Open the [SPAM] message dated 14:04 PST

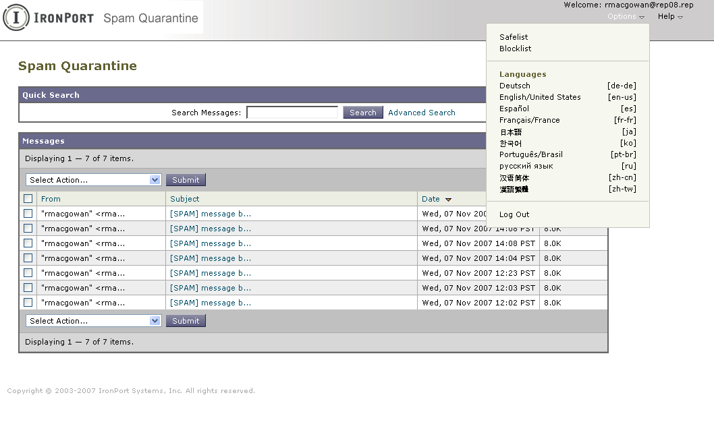coord(211,258)
